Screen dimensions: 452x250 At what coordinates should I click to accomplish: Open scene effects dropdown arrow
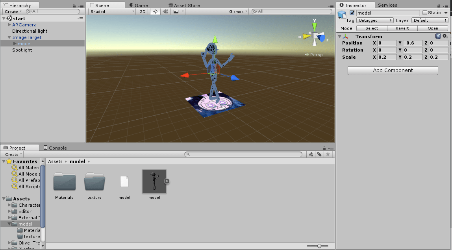[x=183, y=11]
